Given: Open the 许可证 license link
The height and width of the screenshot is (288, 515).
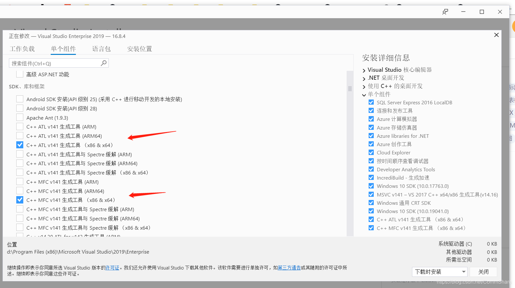Looking at the screenshot, I should click(112, 268).
